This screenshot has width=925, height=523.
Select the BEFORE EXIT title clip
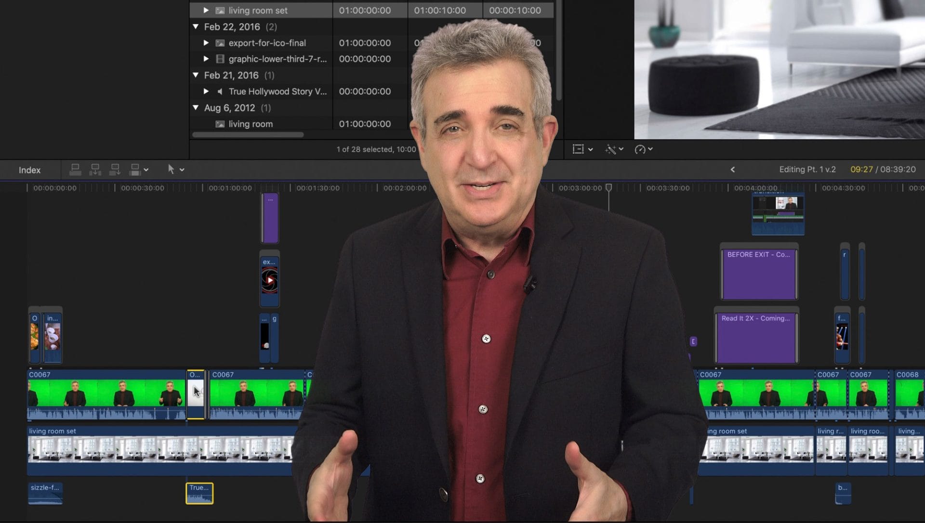pyautogui.click(x=759, y=273)
